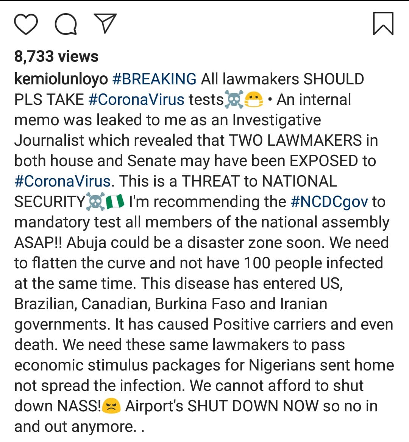Viewport: 409px width, 442px height.
Task: Click the skull emoji after the word 'tests'
Action: point(234,100)
